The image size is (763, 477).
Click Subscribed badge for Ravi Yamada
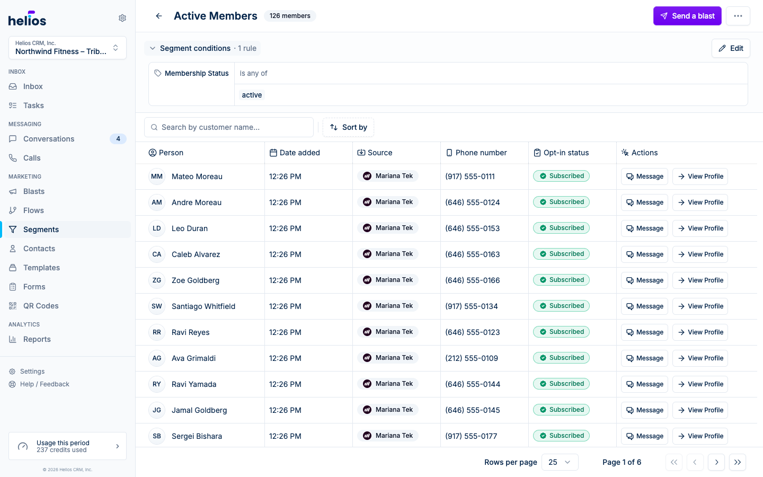561,384
